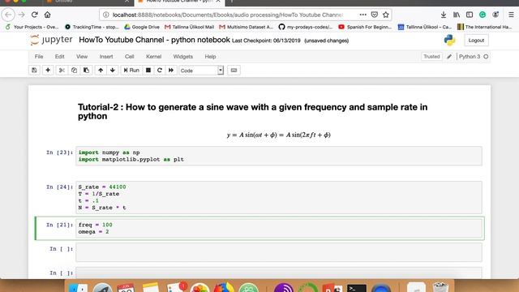Click the Tutorial-2 heading text
519x292 pixels.
tap(252, 112)
